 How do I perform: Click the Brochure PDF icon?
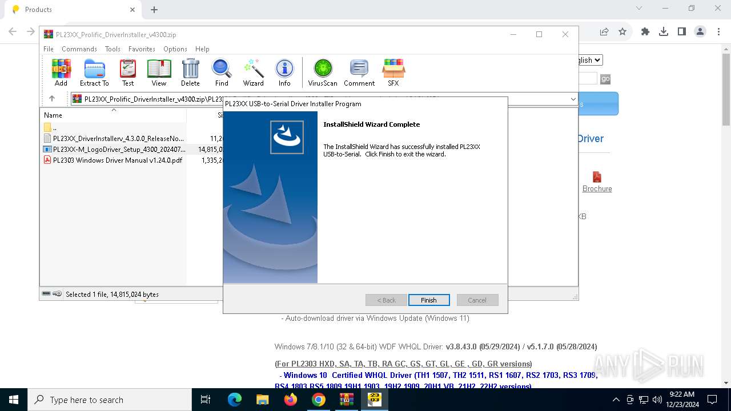pos(597,176)
